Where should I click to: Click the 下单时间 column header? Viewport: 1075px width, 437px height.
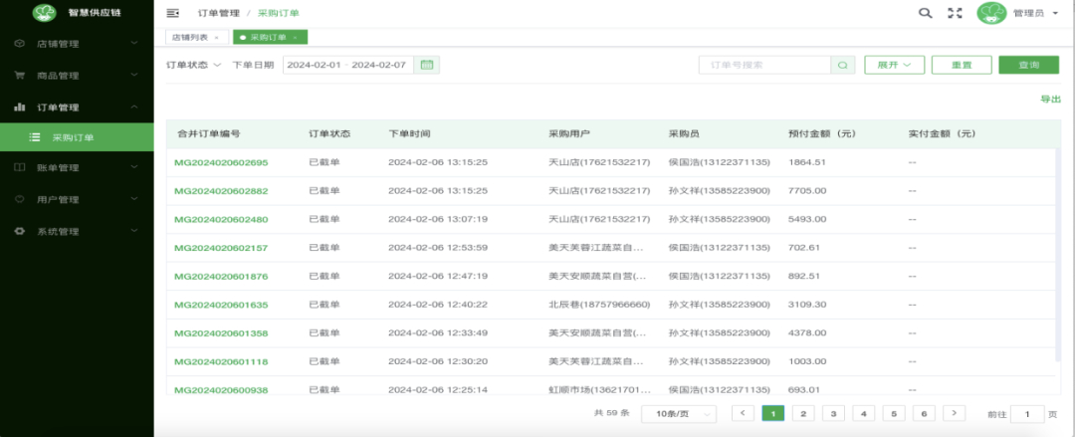click(x=409, y=133)
